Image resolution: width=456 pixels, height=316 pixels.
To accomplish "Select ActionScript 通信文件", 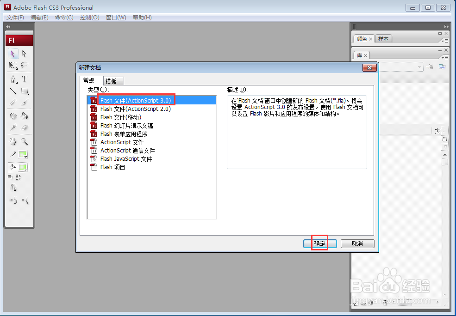I will click(151, 151).
